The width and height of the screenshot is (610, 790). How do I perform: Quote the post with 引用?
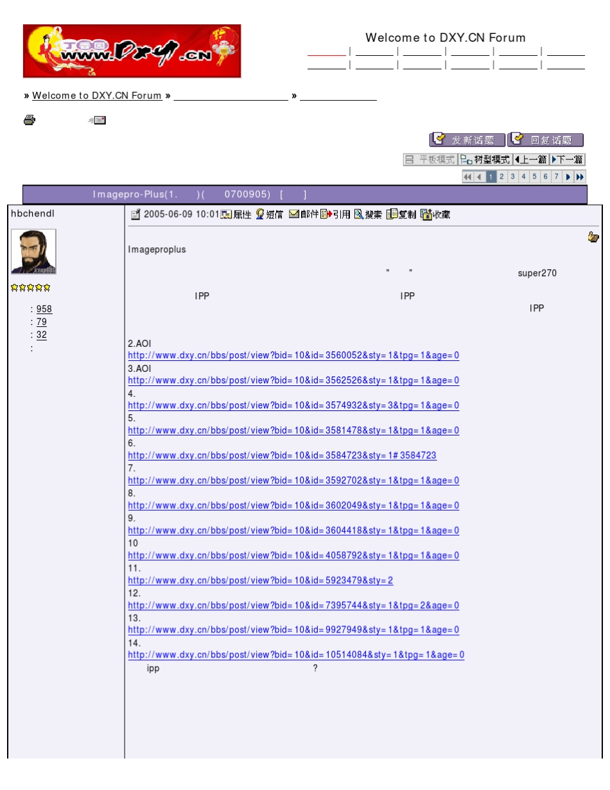[x=336, y=215]
